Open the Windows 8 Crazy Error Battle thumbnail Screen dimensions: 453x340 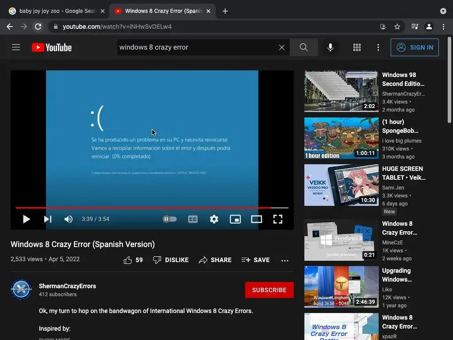(341, 326)
